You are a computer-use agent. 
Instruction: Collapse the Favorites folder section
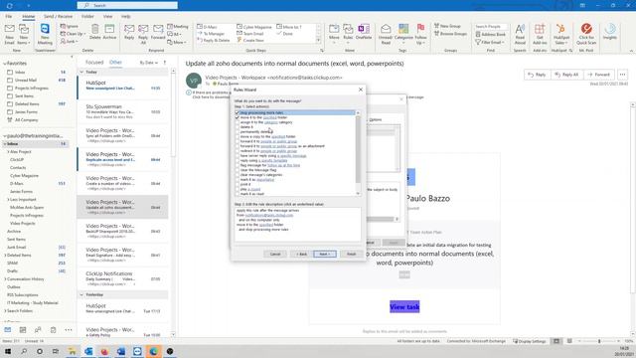pyautogui.click(x=5, y=64)
